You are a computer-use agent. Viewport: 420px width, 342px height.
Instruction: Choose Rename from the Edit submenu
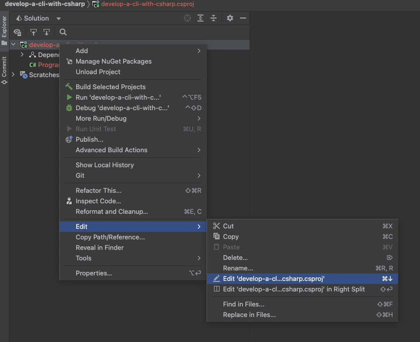pos(238,268)
